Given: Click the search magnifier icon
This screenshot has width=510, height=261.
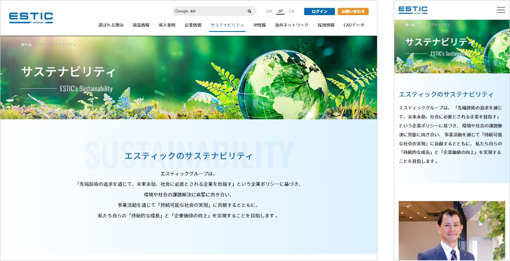Looking at the screenshot, I should (250, 11).
